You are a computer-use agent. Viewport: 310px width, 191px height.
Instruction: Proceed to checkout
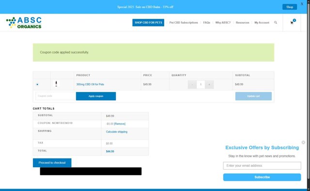[52, 162]
